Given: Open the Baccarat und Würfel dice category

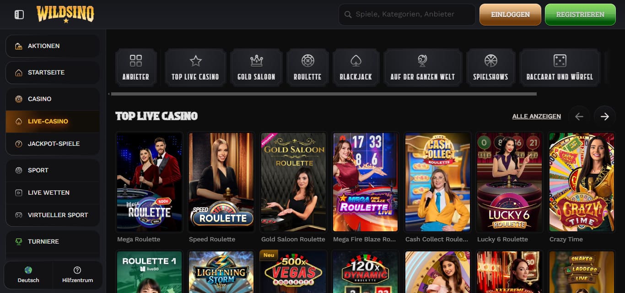Looking at the screenshot, I should [x=560, y=67].
